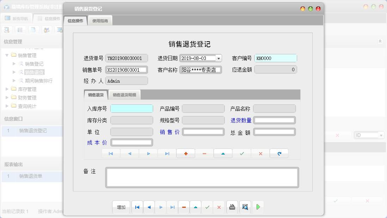Image resolution: width=387 pixels, height=218 pixels.
Task: Edit the record using the blue triangle icon
Action: 223,153
